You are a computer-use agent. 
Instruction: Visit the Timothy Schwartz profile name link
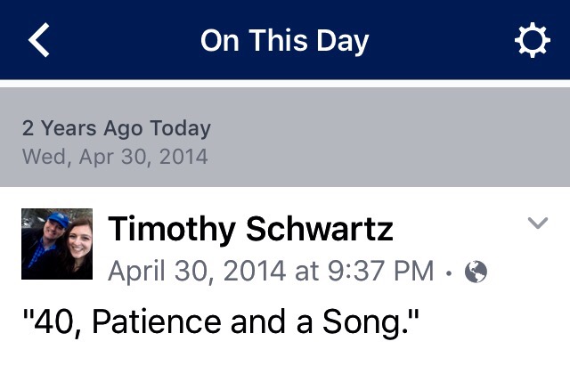(x=250, y=230)
